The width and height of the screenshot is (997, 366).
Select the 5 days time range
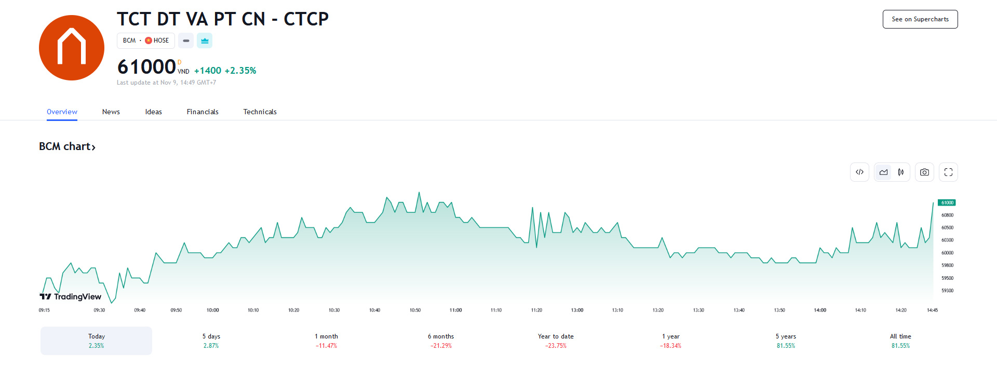211,341
